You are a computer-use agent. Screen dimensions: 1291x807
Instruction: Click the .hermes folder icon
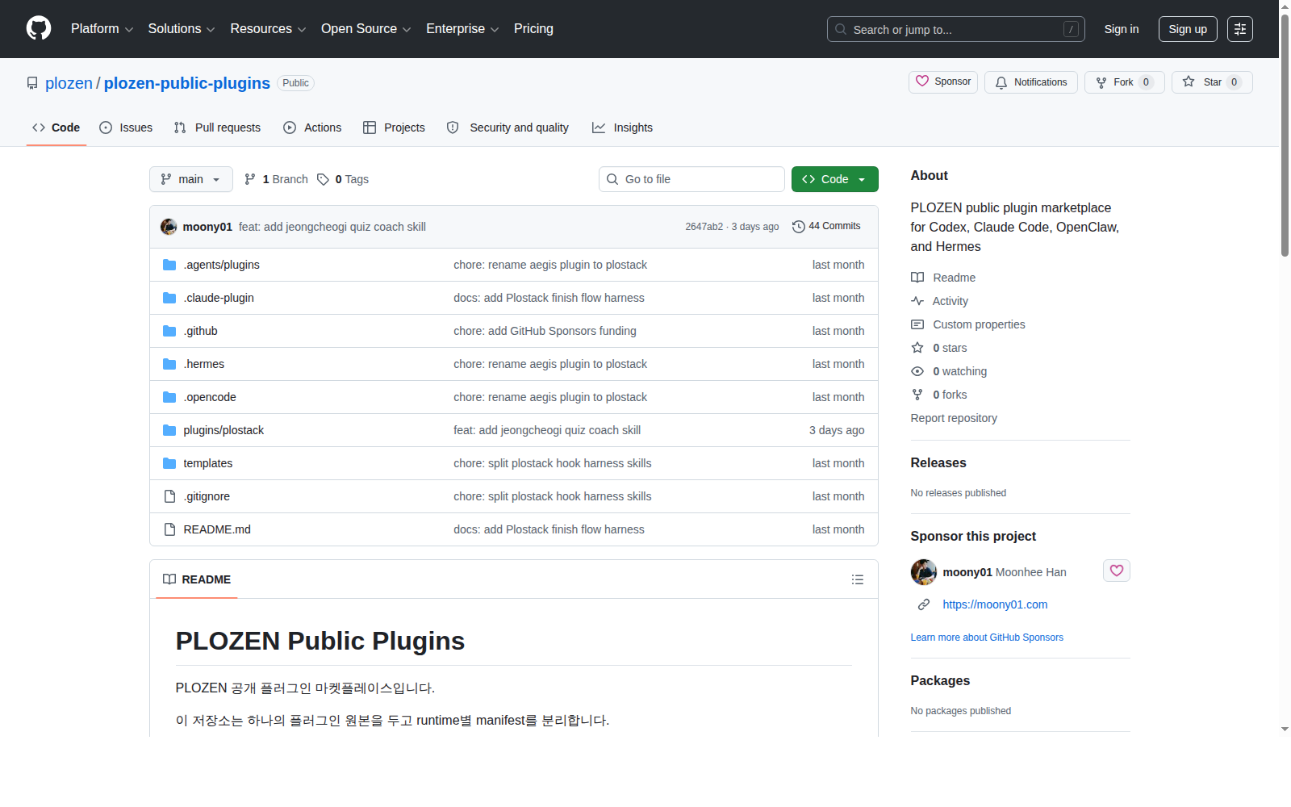pyautogui.click(x=169, y=364)
